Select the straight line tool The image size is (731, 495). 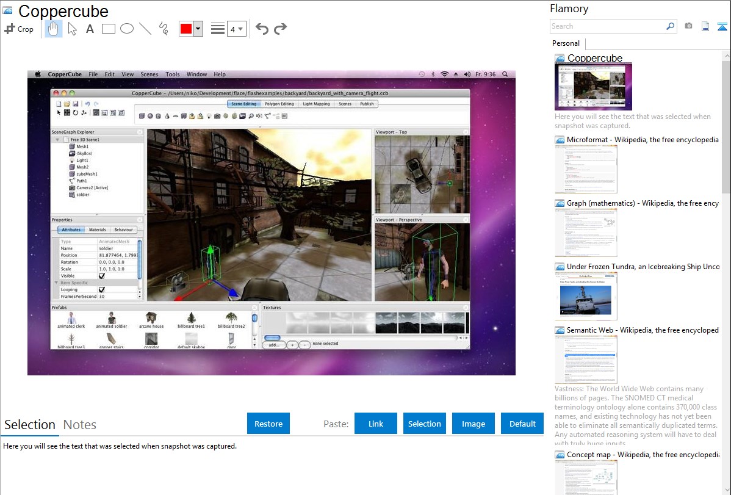(145, 29)
